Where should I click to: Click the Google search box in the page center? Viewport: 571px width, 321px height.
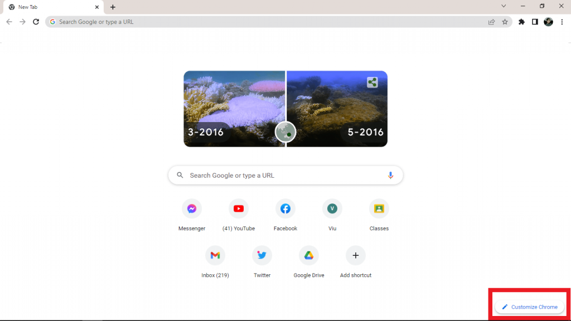pyautogui.click(x=285, y=176)
